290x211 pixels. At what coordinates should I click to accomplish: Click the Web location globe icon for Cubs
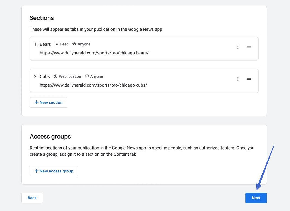click(x=56, y=76)
